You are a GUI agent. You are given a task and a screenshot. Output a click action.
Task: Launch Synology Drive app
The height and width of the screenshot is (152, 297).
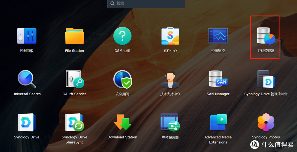[x=27, y=122]
